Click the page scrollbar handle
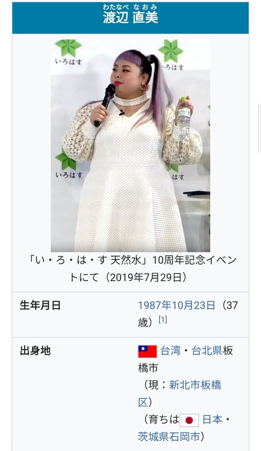The width and height of the screenshot is (261, 451). pyautogui.click(x=259, y=129)
